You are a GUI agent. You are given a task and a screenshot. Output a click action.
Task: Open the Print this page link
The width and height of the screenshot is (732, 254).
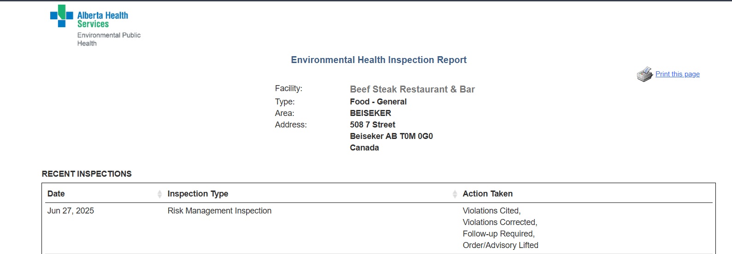(x=678, y=74)
